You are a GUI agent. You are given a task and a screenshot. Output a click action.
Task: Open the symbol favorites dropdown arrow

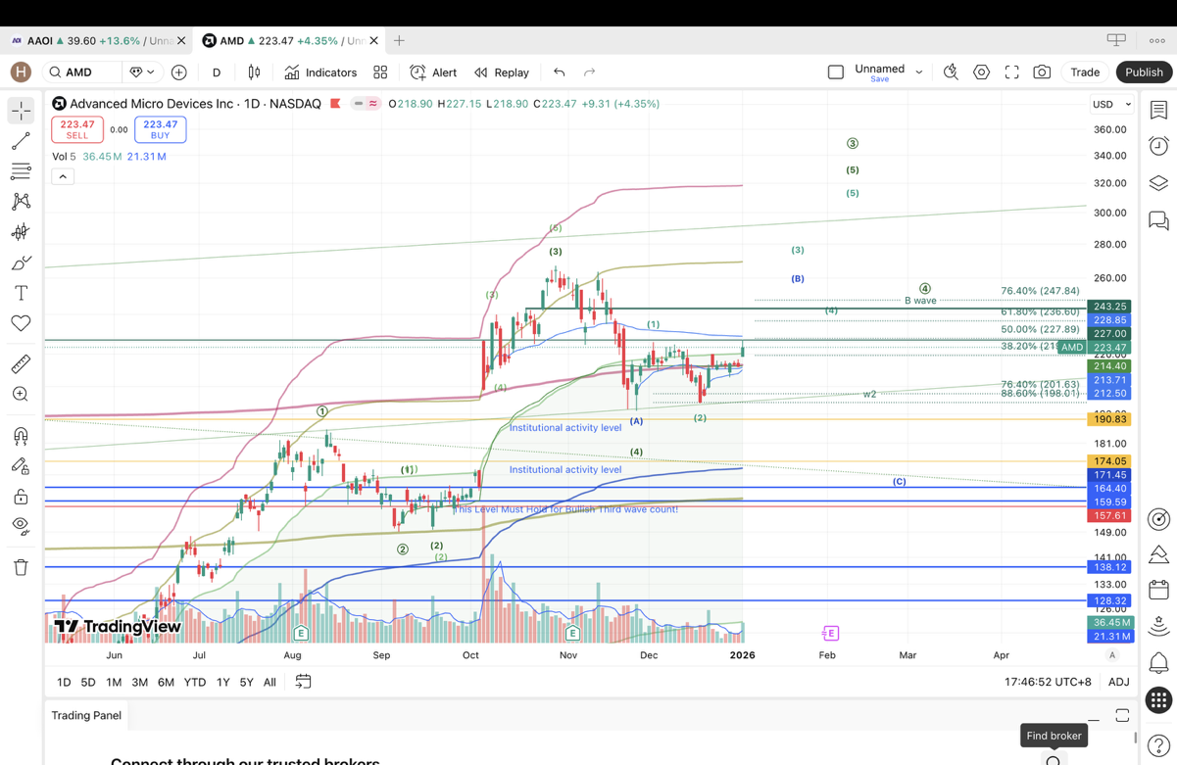[150, 72]
